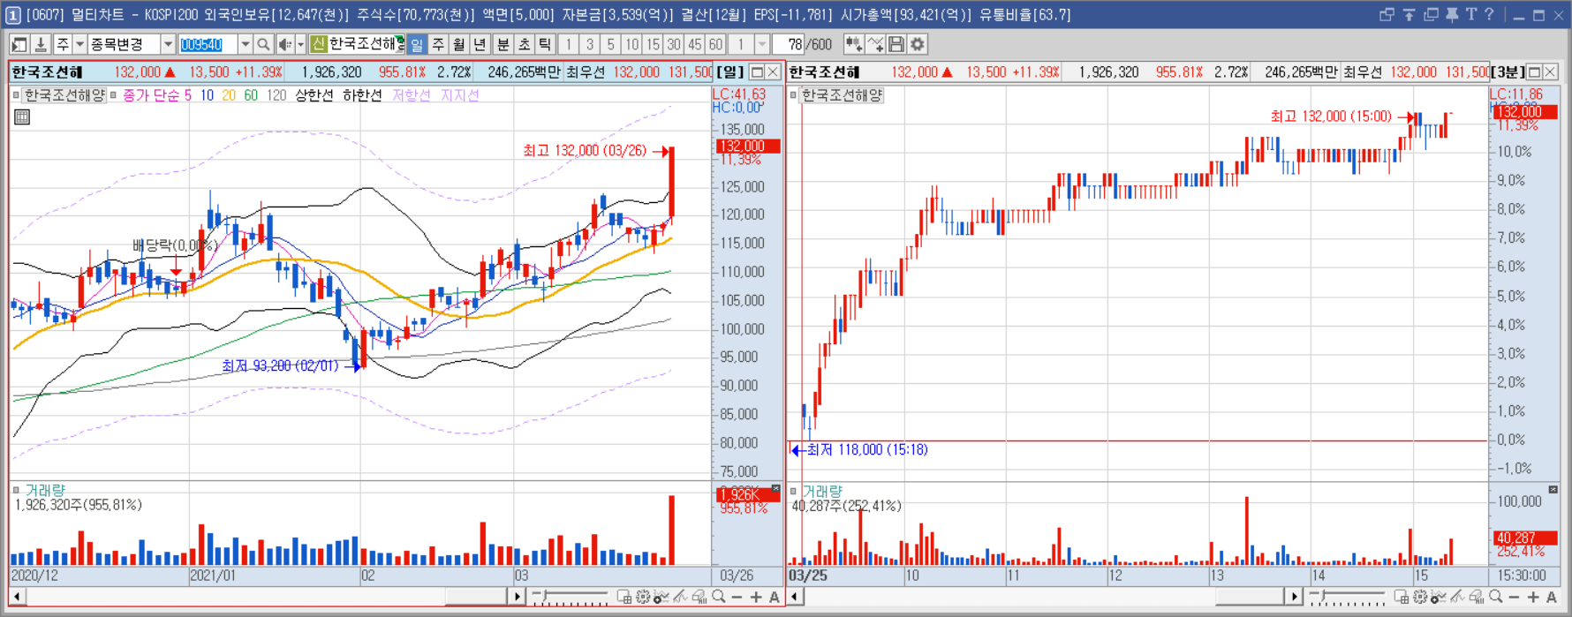The width and height of the screenshot is (1572, 617).
Task: Click the 최저 118,000 (15:18) annotation
Action: 867,450
